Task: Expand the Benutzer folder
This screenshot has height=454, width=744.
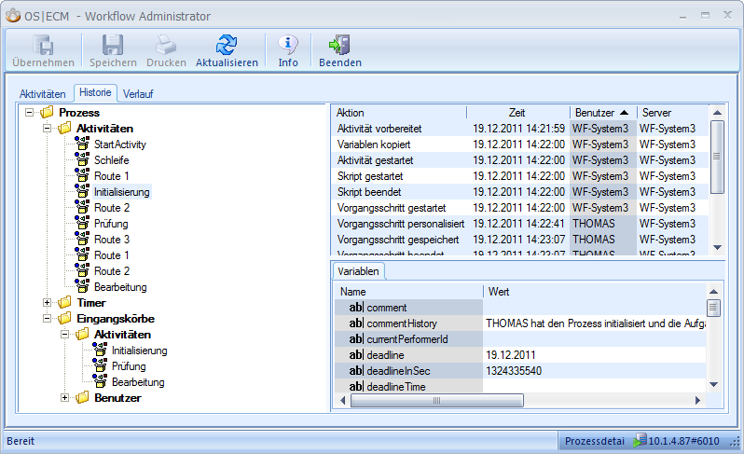Action: point(65,398)
